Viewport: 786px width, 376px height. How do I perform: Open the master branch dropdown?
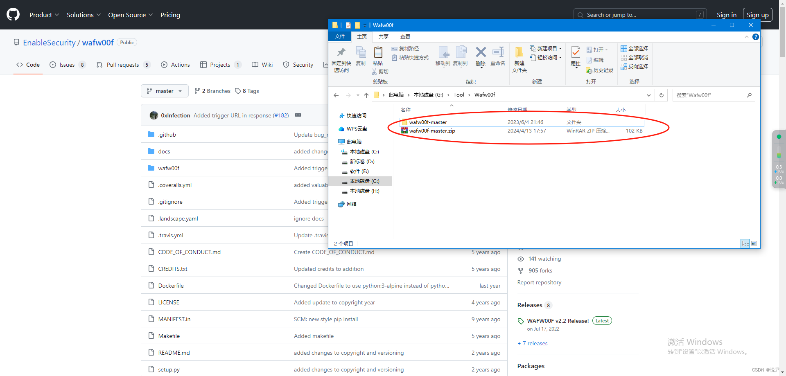click(x=165, y=91)
